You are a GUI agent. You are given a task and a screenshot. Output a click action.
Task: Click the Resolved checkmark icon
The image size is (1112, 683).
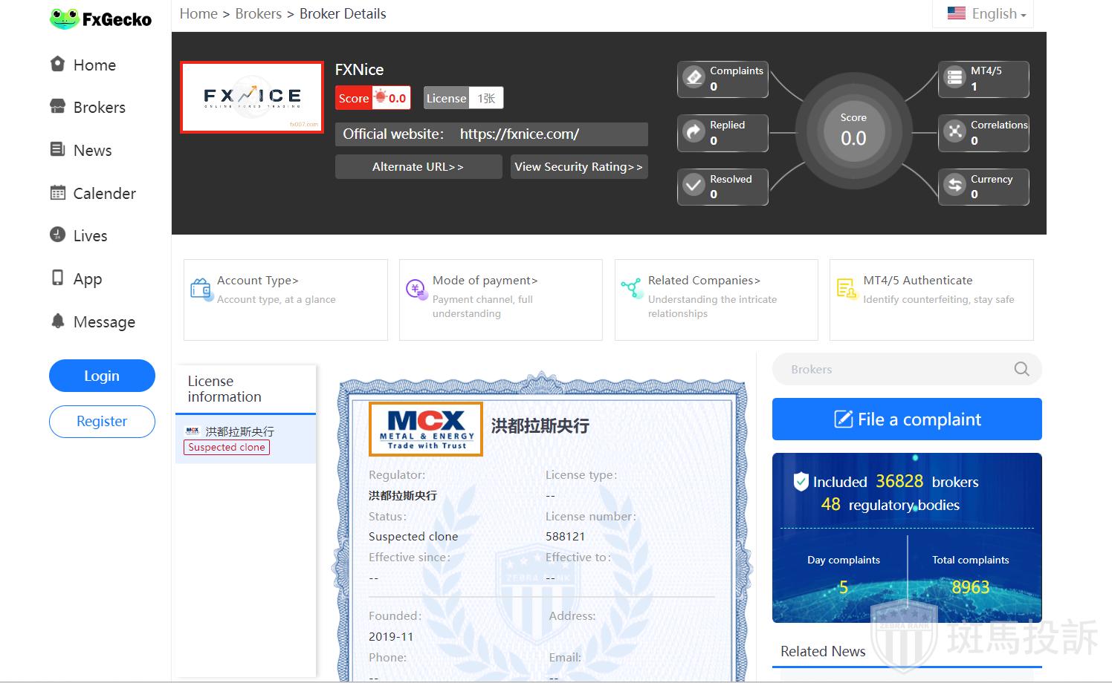point(694,186)
